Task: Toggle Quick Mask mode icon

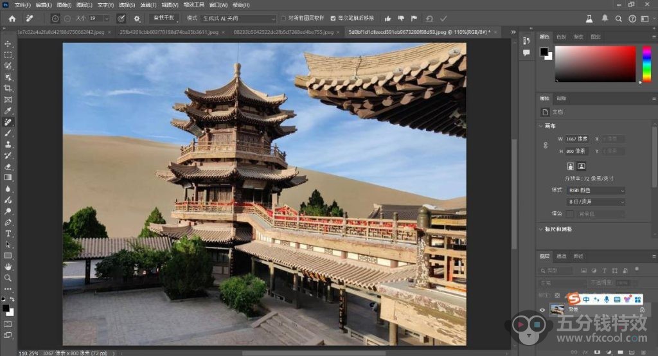Action: [8, 324]
